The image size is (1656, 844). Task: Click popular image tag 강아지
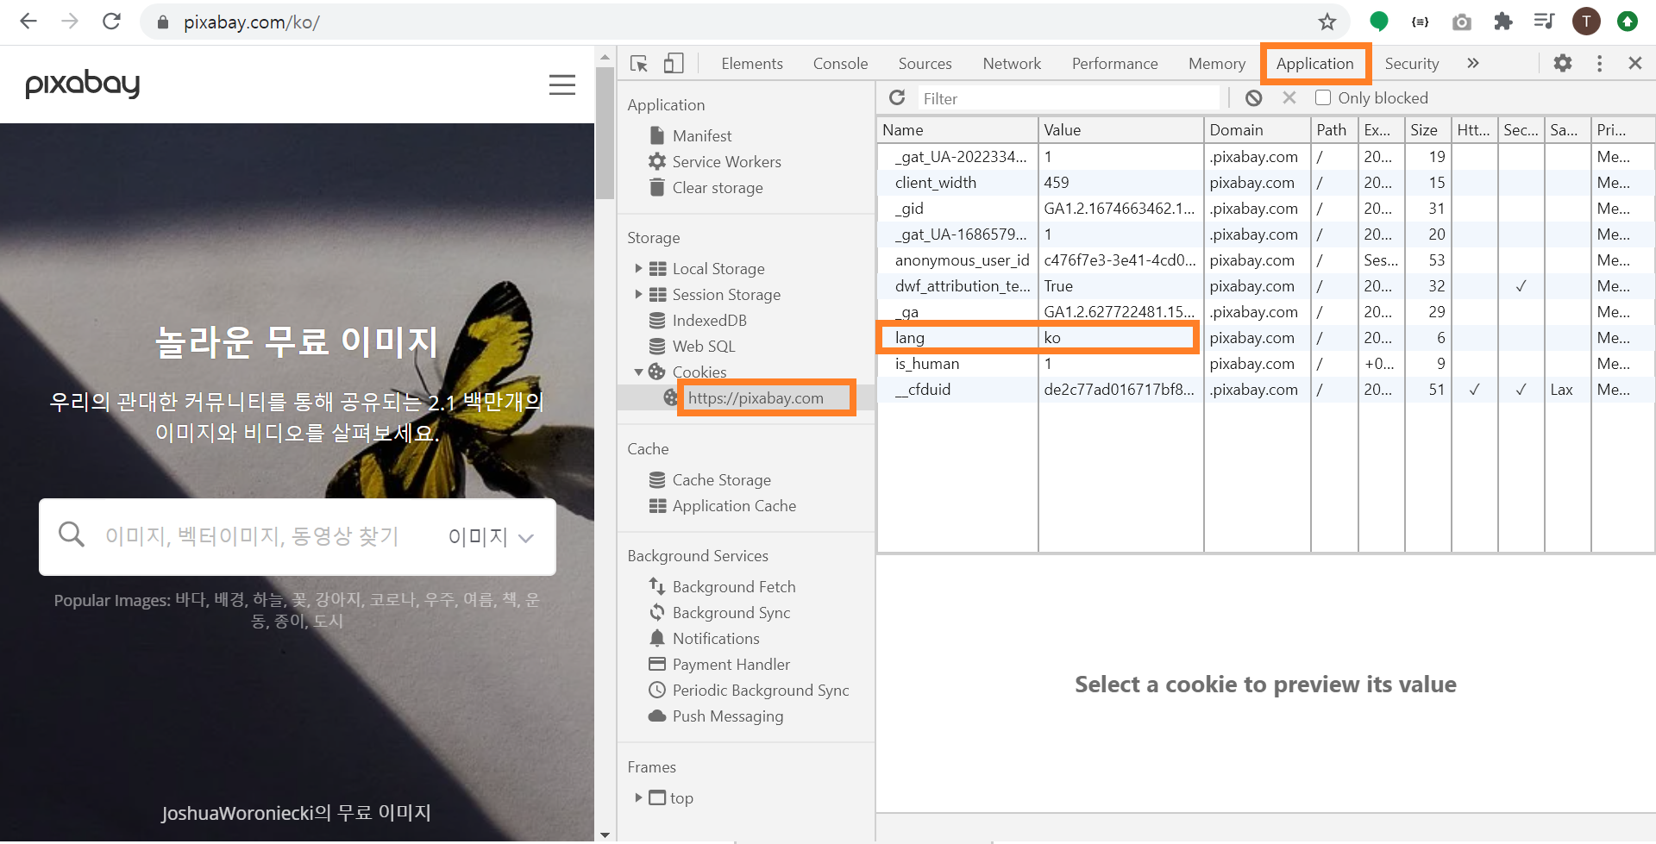(337, 599)
